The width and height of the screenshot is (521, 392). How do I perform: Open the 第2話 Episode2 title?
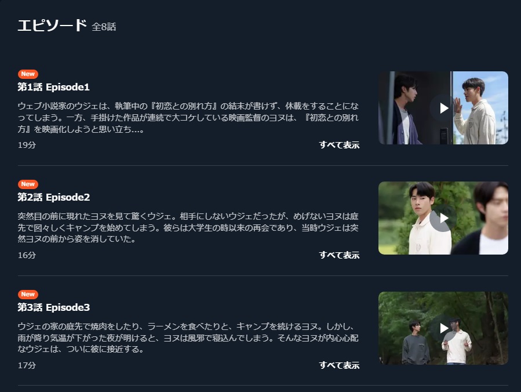coord(53,197)
